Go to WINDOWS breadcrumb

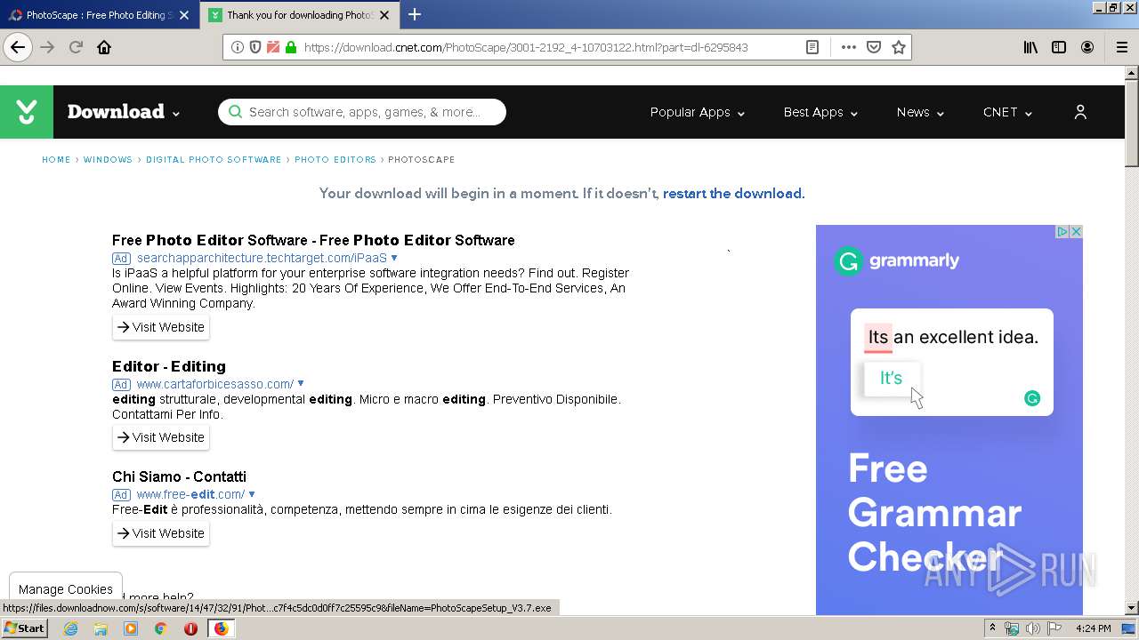point(108,160)
